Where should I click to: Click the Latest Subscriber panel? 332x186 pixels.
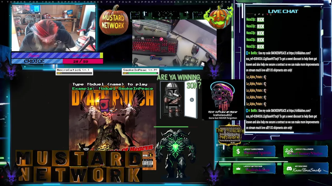pyautogui.click(x=254, y=152)
